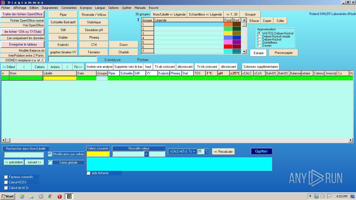356x200 pixels.
Task: Click the pH column header
Action: pos(223,73)
